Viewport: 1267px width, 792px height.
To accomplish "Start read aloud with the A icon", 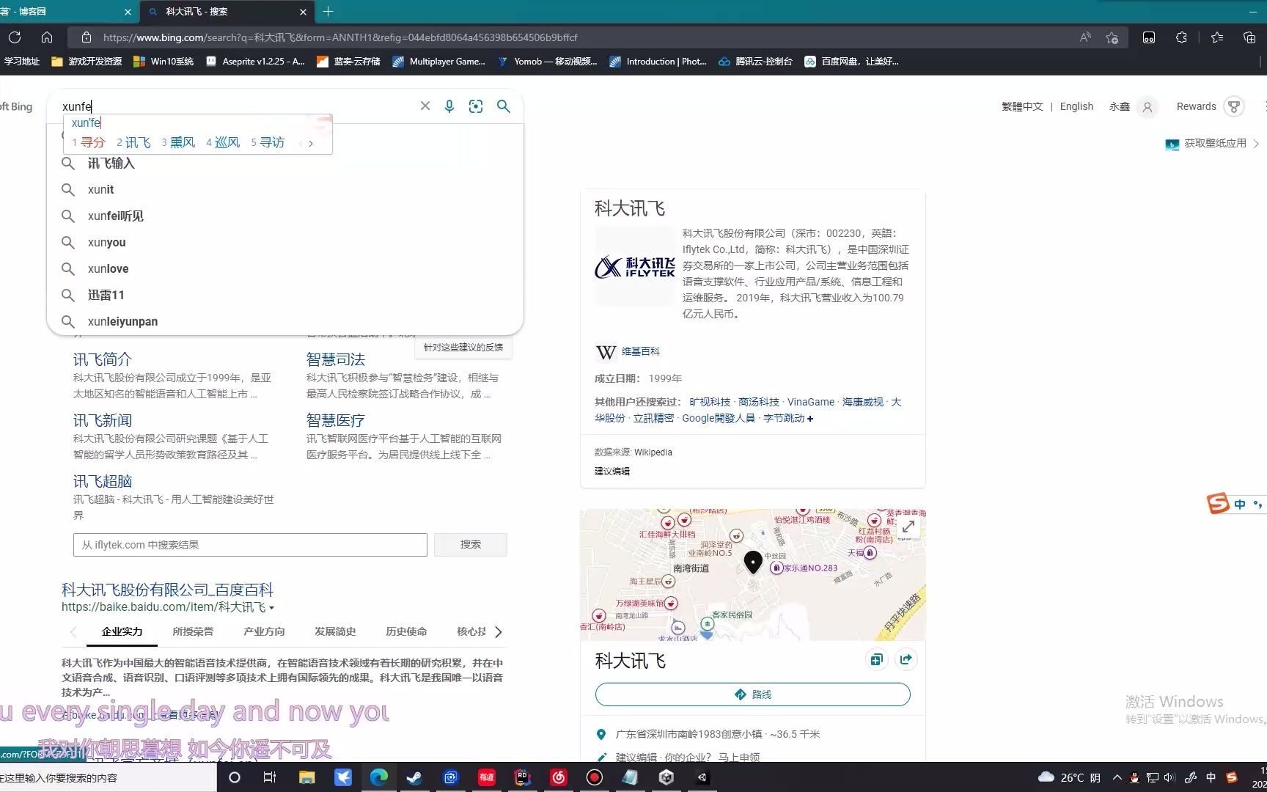I will 1085,37.
